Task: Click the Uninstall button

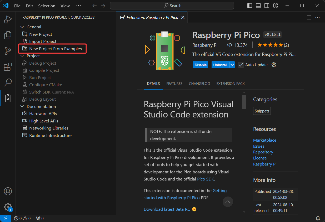Action: click(x=220, y=65)
